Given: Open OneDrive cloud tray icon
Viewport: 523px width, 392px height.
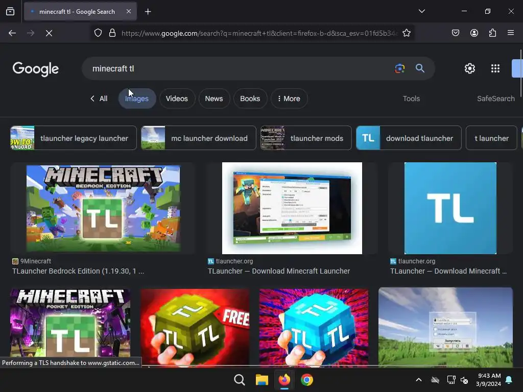Looking at the screenshot, I should click(435, 380).
